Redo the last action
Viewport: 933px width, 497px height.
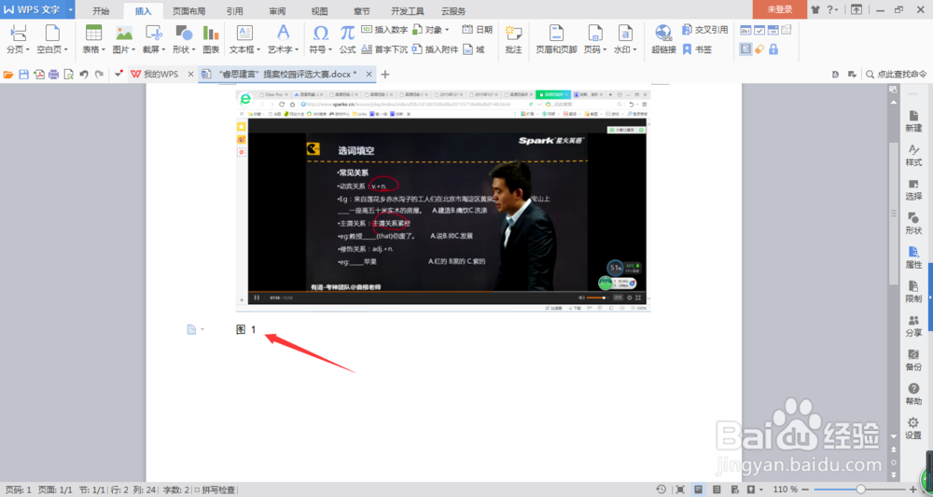coord(100,75)
